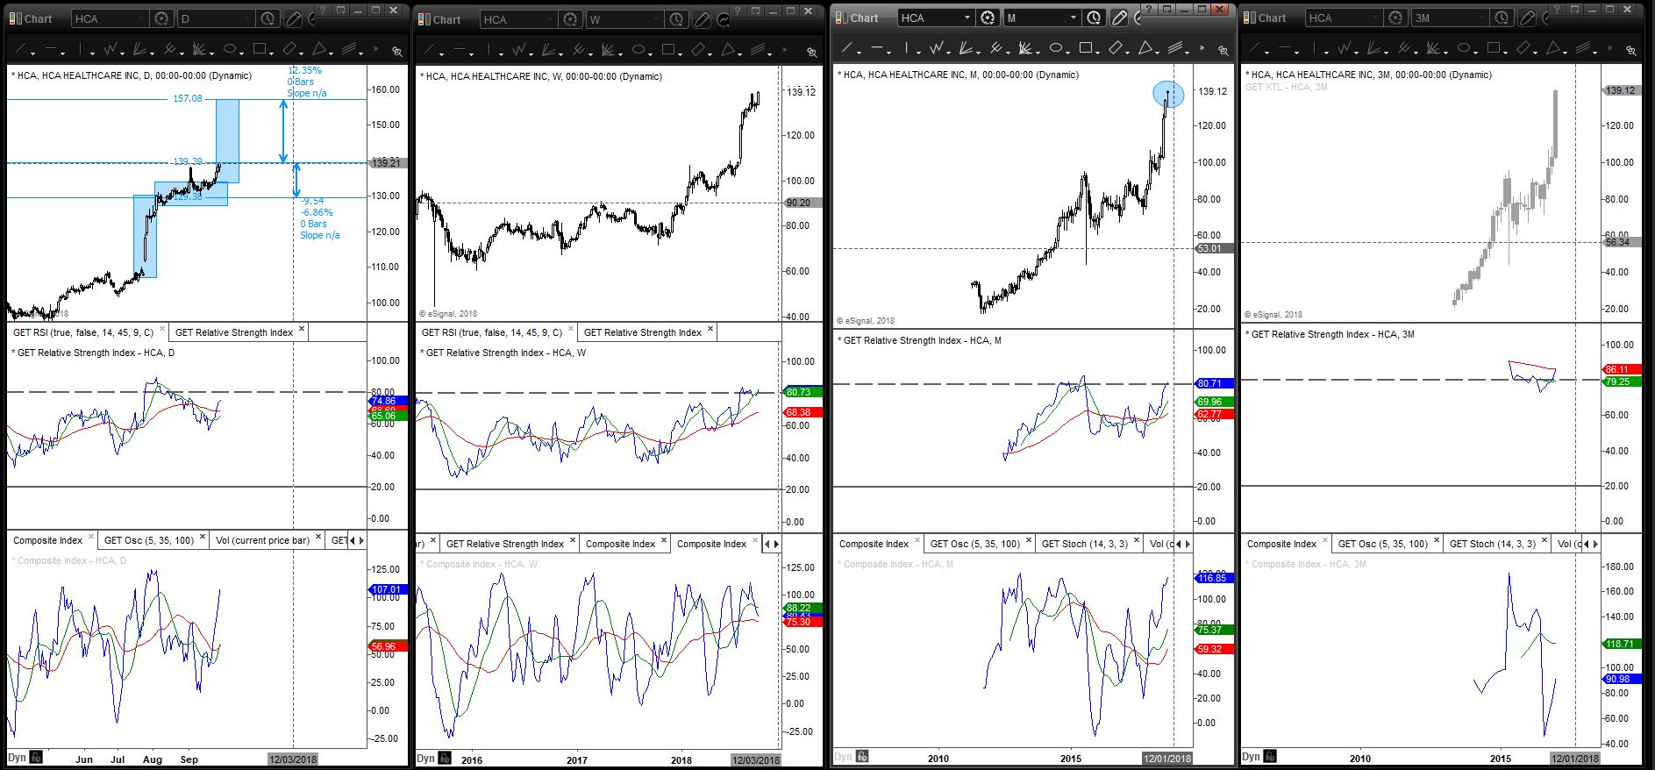Open the D interval dropdown in daily chart
Image resolution: width=1655 pixels, height=770 pixels.
click(x=247, y=18)
